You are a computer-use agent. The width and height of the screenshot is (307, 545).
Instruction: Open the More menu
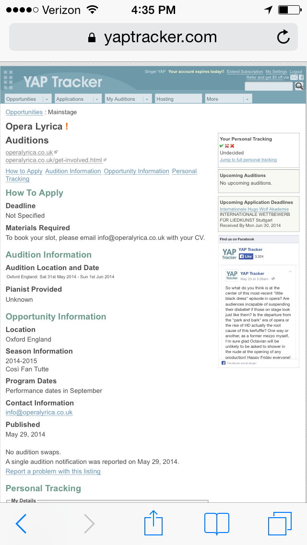(x=213, y=99)
